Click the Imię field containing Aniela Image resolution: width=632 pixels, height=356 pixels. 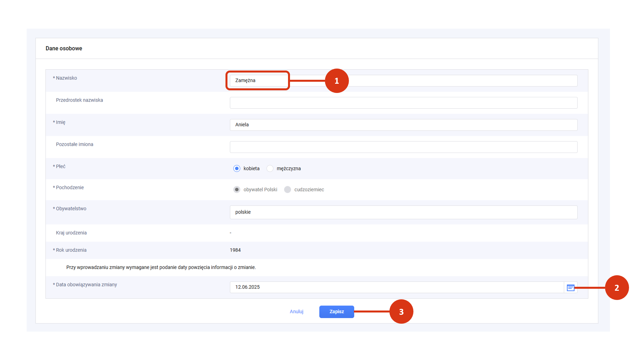pos(404,125)
